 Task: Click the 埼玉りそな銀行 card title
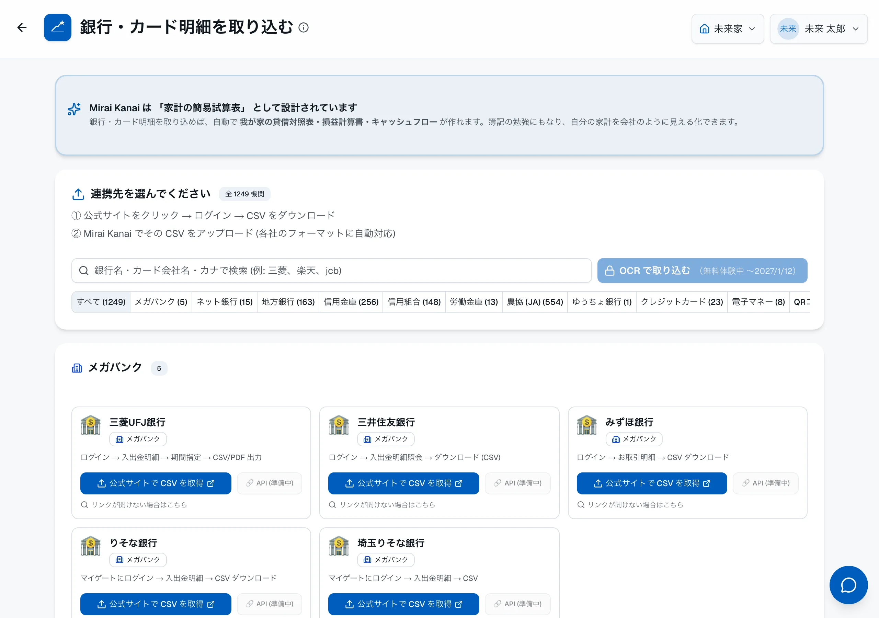tap(391, 543)
